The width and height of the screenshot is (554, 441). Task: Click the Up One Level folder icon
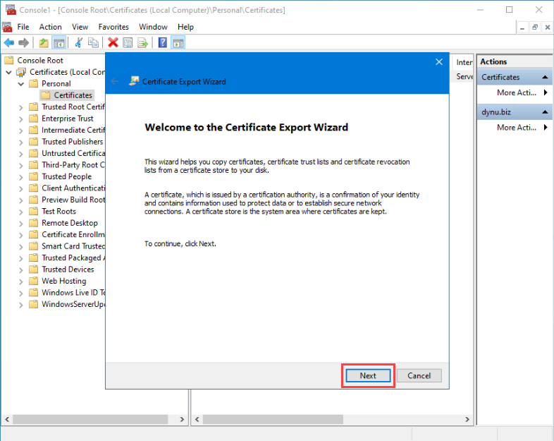tap(44, 43)
